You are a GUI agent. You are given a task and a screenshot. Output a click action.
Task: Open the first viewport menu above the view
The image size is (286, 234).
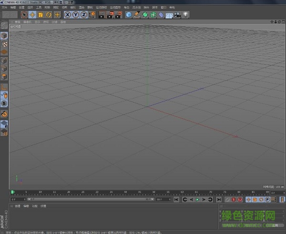pyautogui.click(x=17, y=22)
